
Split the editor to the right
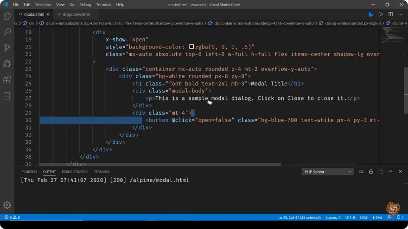pos(390,14)
